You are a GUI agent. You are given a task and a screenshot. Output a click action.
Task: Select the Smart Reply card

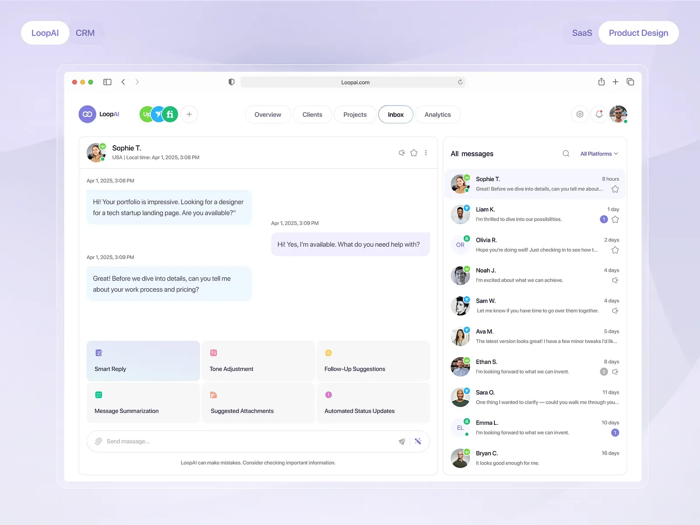pyautogui.click(x=143, y=361)
